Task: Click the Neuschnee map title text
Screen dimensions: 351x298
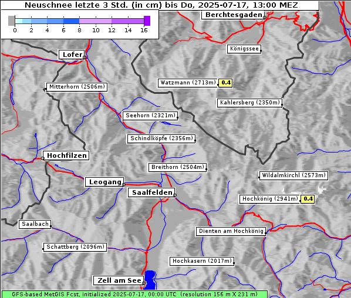Action: 161,5
